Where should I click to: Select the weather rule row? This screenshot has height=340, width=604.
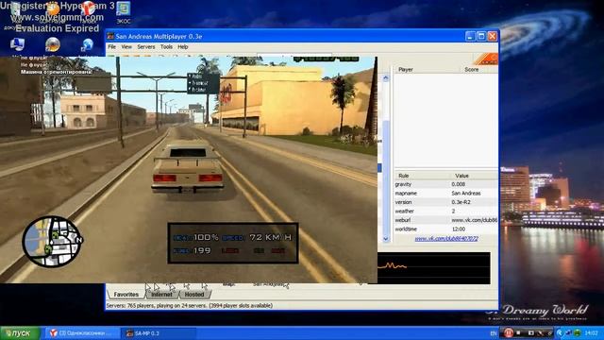pos(446,212)
